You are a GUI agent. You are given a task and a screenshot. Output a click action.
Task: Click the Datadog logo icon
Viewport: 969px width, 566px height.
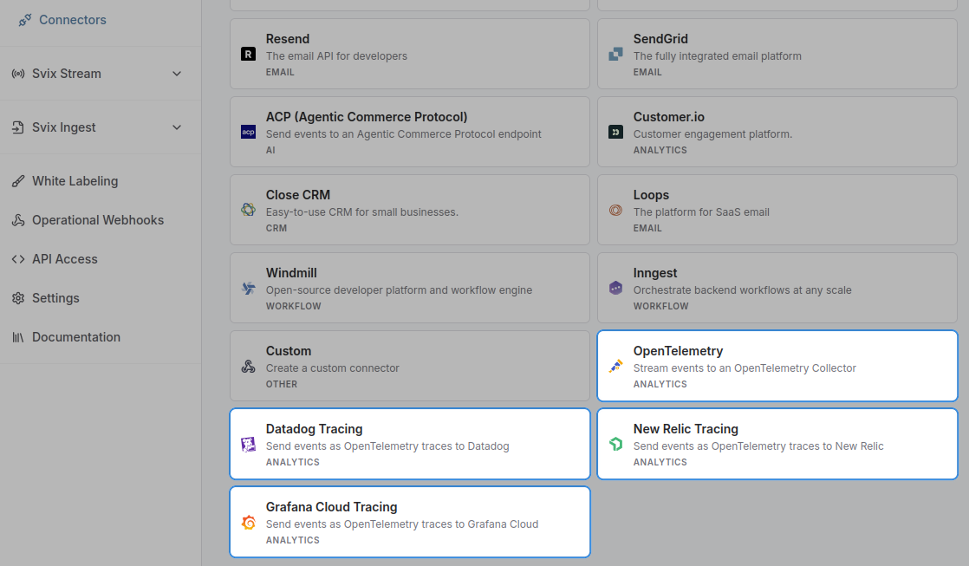pyautogui.click(x=249, y=444)
